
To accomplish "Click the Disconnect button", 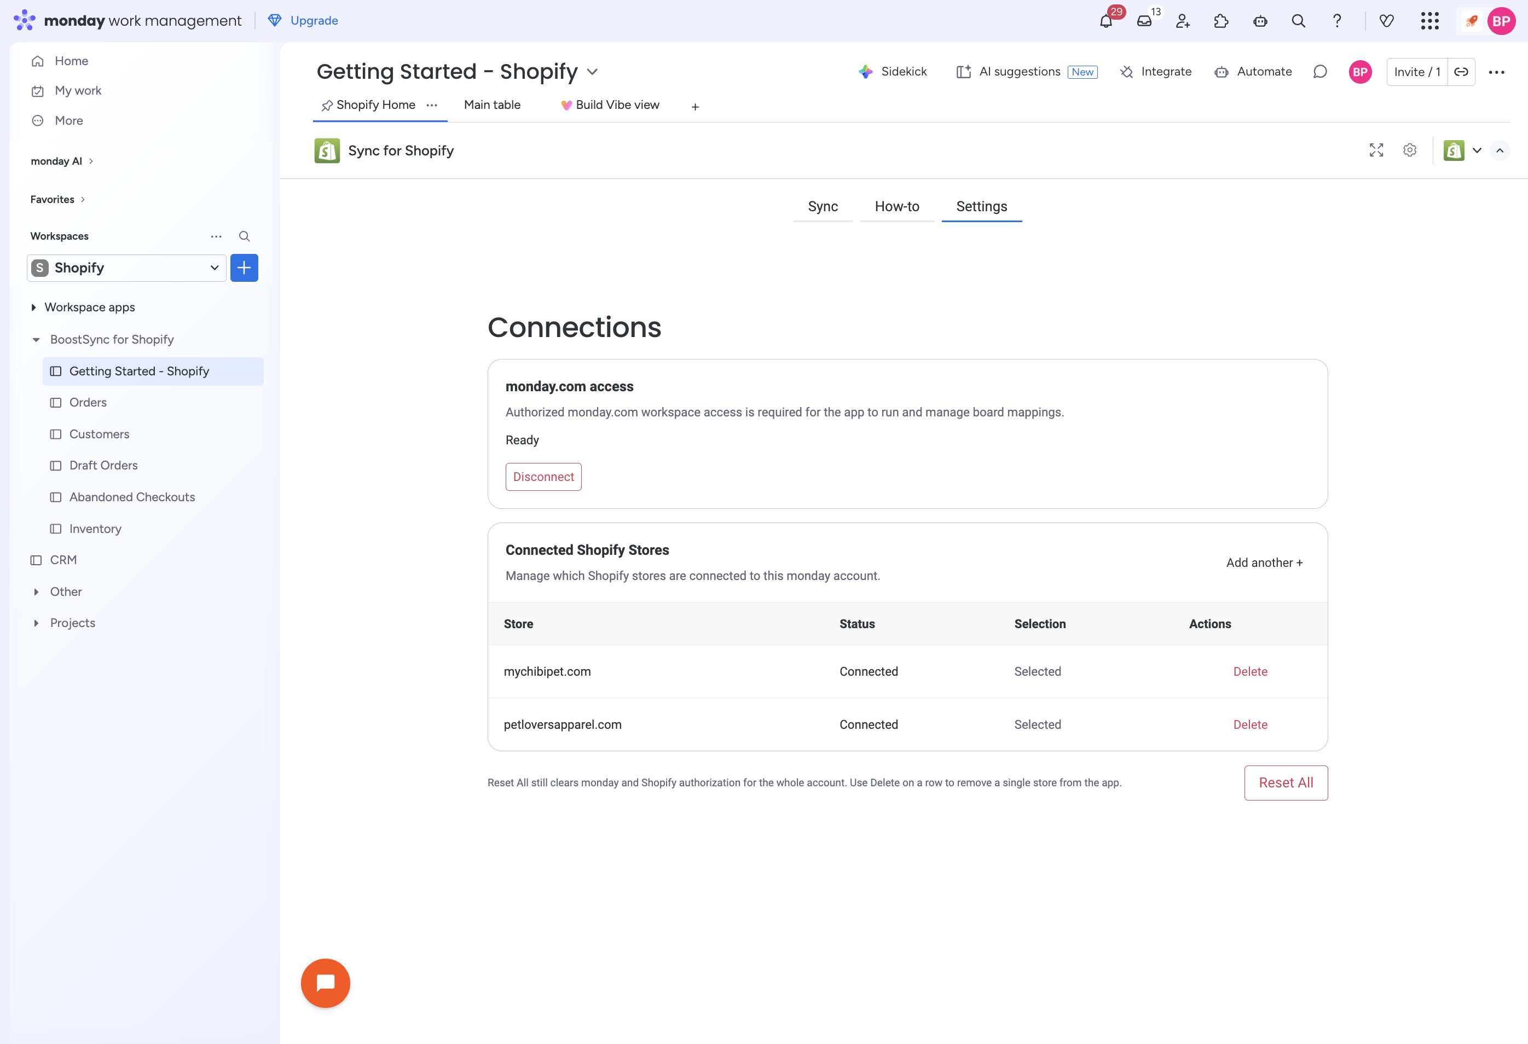I will tap(543, 477).
